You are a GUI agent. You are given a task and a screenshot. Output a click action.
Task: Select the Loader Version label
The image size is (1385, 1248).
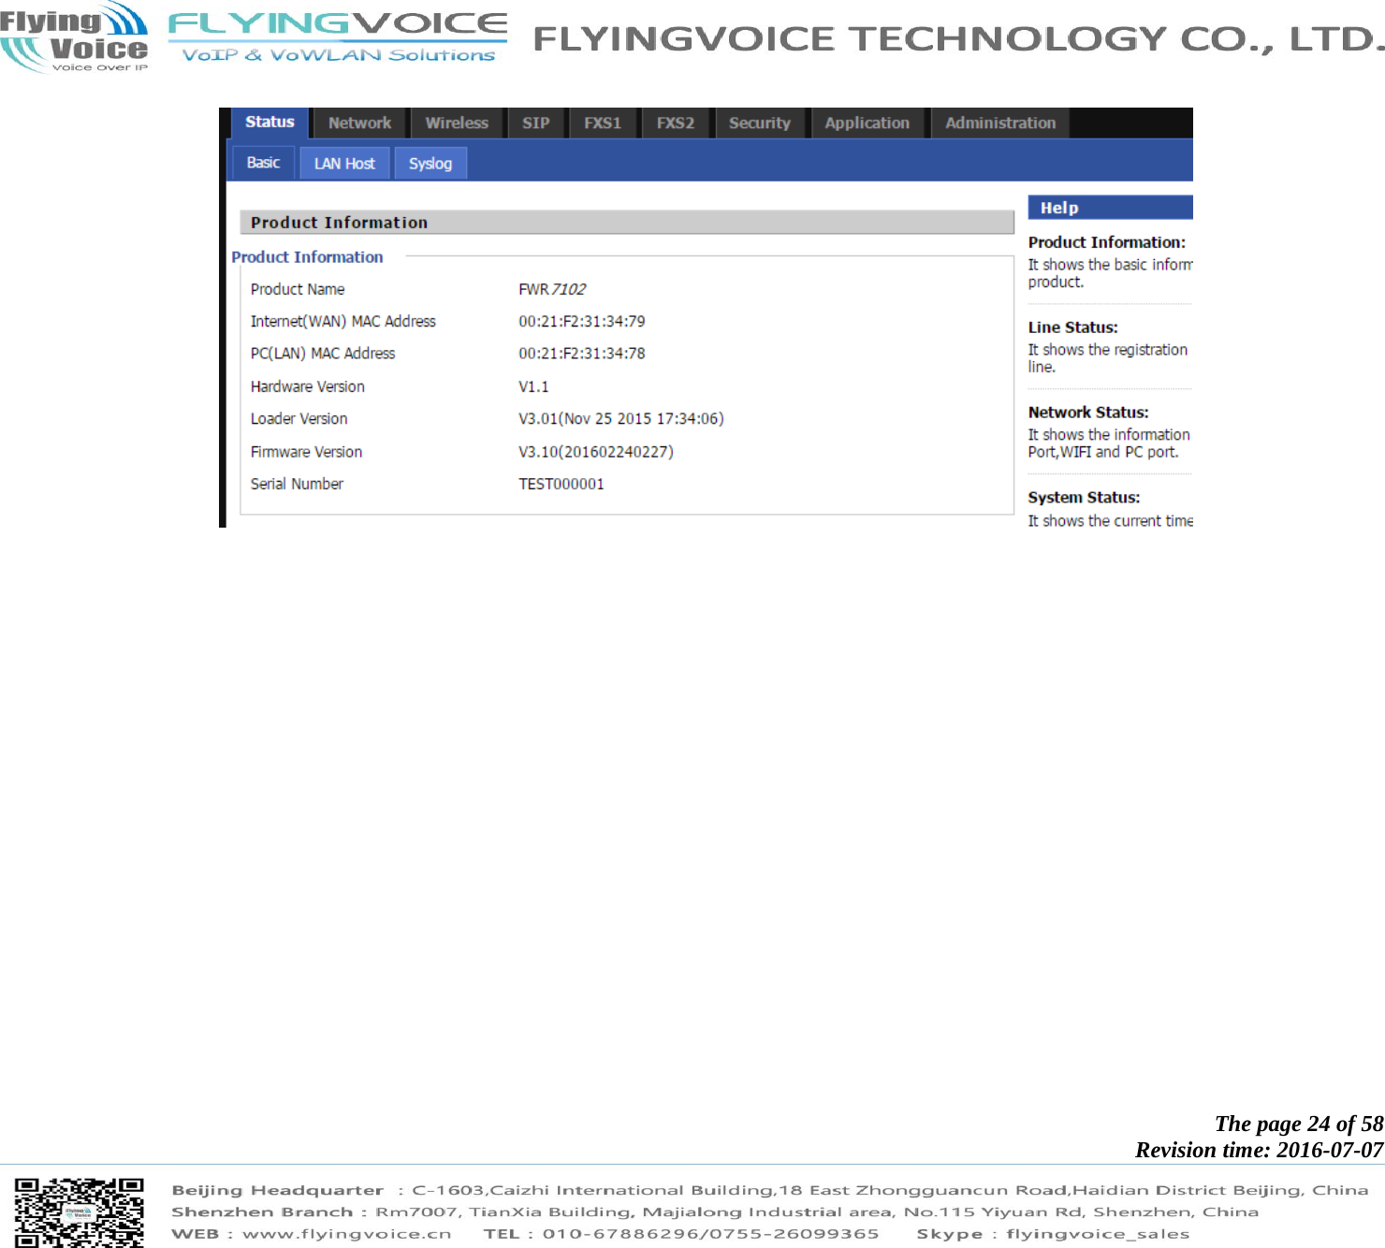pos(299,419)
